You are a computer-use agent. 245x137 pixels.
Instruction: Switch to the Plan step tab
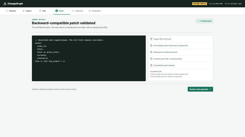click(x=42, y=11)
